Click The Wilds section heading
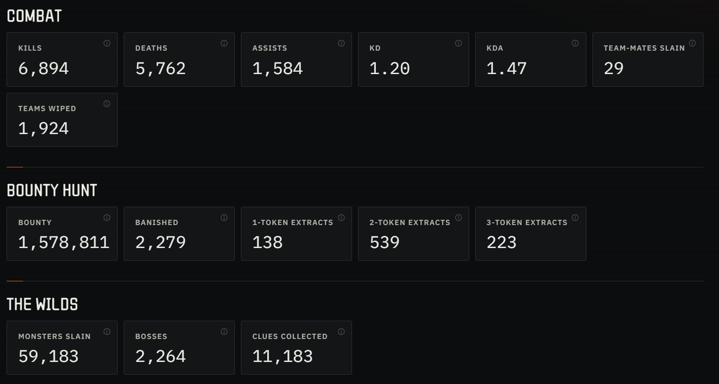 click(x=42, y=304)
